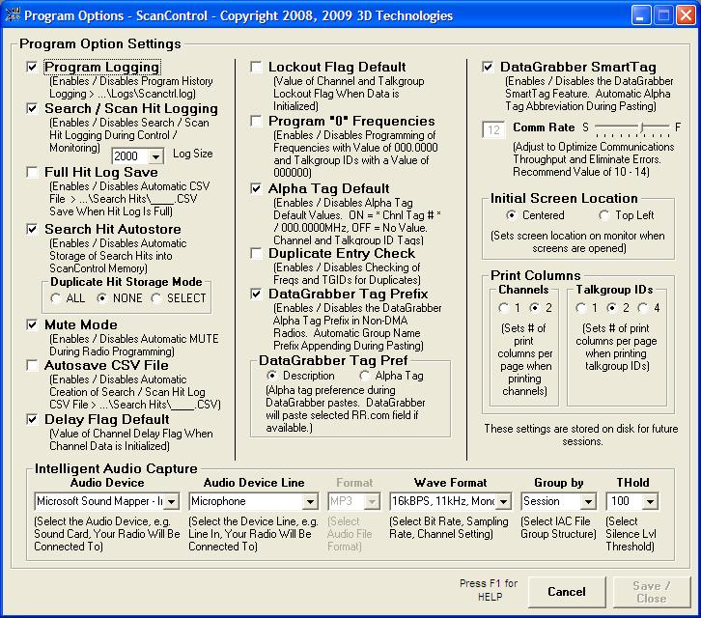The image size is (701, 618).
Task: Select 1 print column for Talkgroup IDs
Action: pyautogui.click(x=580, y=308)
